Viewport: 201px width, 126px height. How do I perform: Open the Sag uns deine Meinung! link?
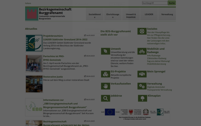(158, 61)
